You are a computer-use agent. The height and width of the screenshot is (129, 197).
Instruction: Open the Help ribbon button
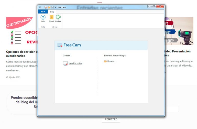pos(43,19)
